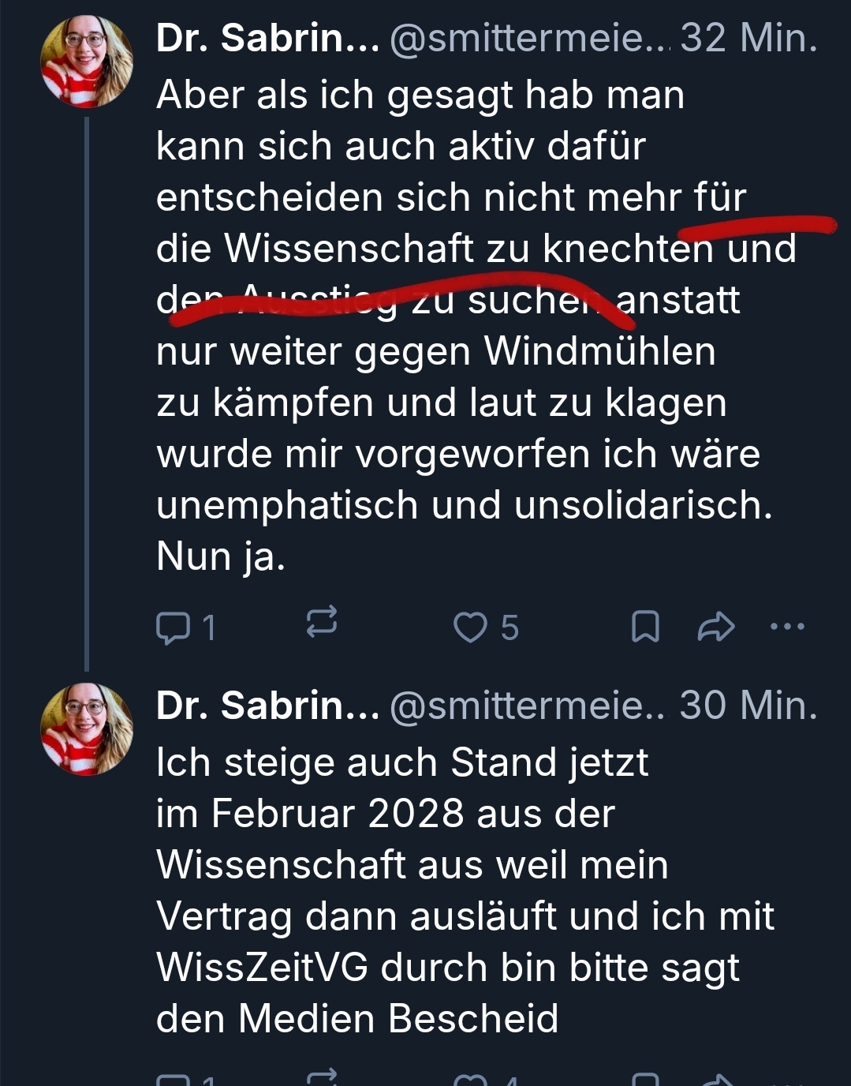Retweet the tweet ending with 'Nun ja.'
This screenshot has height=1086, width=851.
pos(321,623)
